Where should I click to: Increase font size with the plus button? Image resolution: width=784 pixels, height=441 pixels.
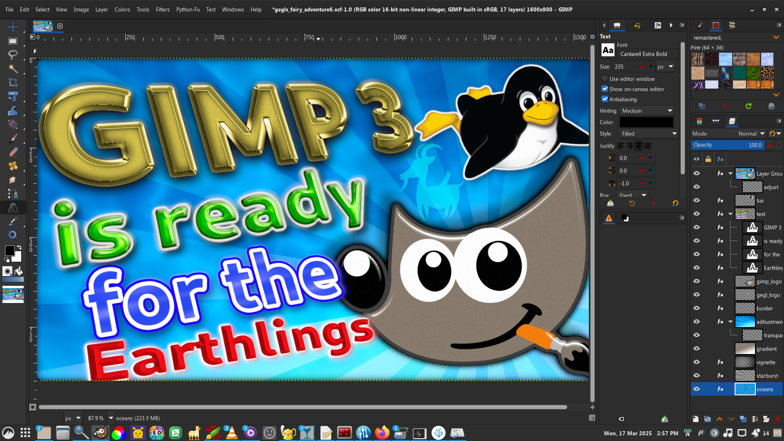coord(651,67)
